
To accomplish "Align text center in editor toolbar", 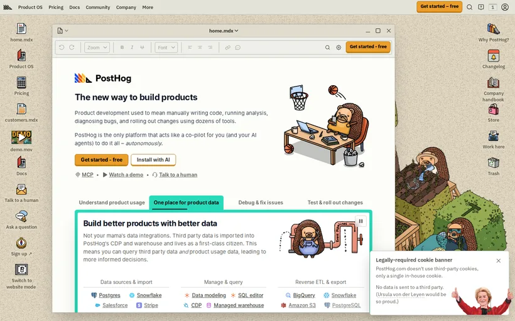I will click(x=200, y=47).
